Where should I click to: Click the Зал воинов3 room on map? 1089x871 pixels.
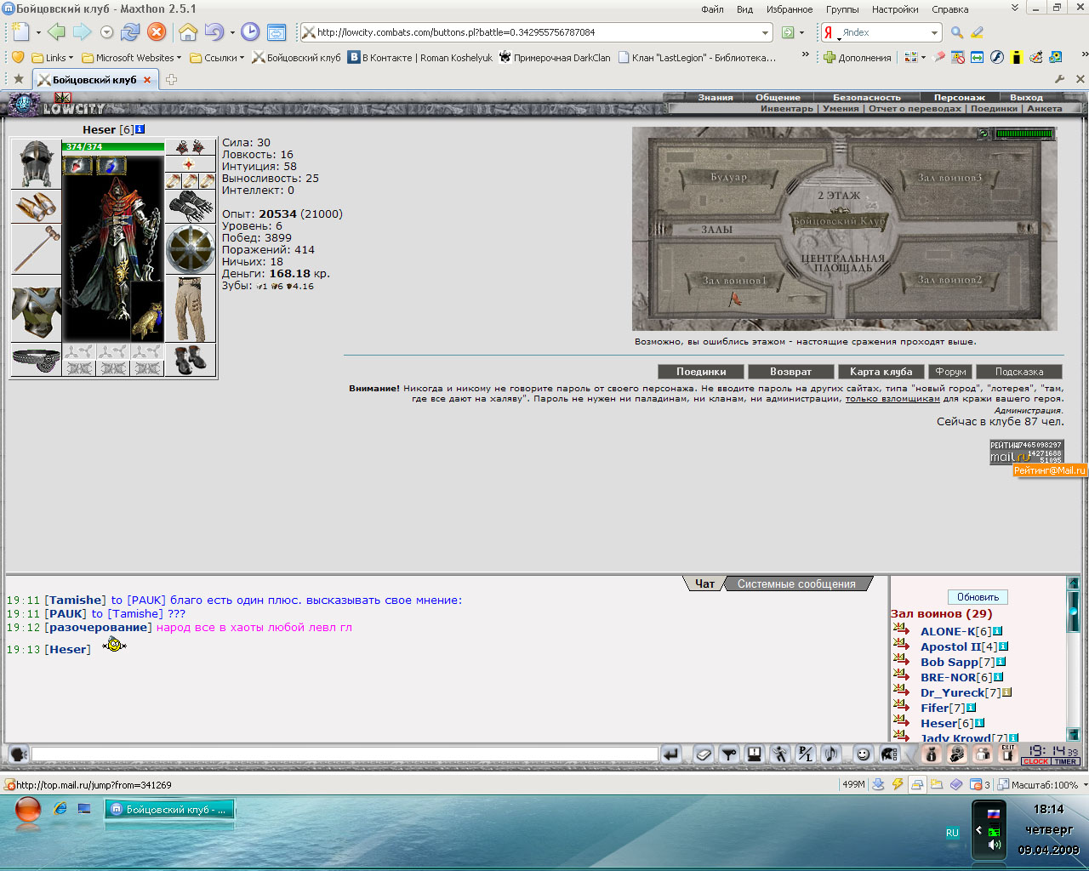coord(949,178)
